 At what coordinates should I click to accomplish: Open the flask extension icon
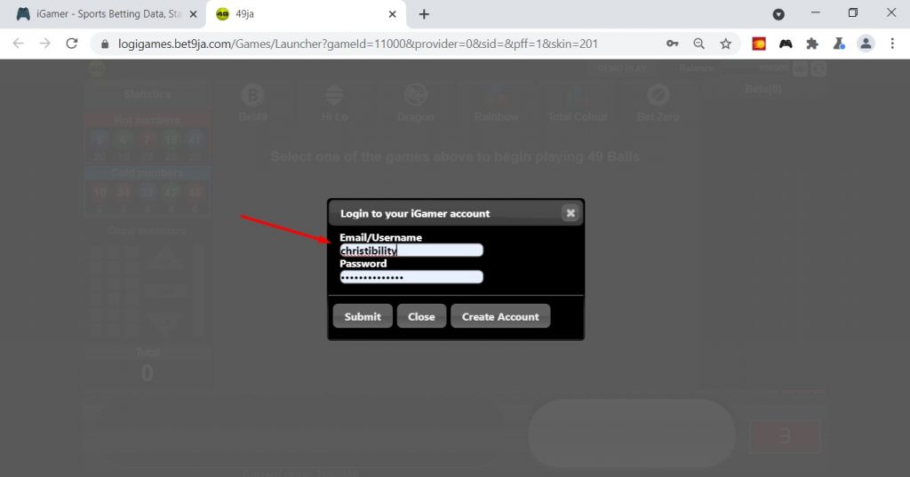(x=839, y=44)
